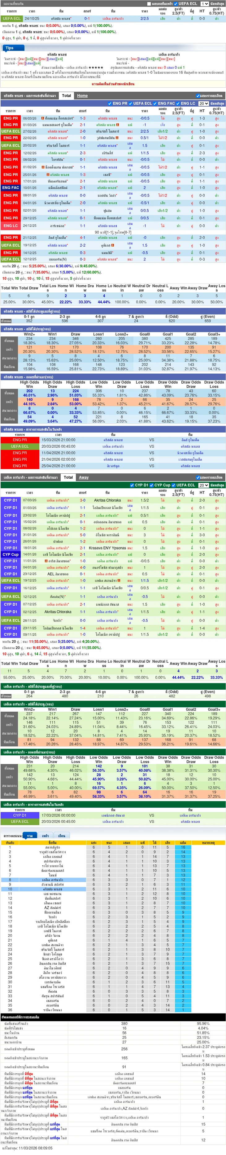Select CYP D1 fixture dated 17/03/2026 00:00:00

pyautogui.click(x=58, y=815)
